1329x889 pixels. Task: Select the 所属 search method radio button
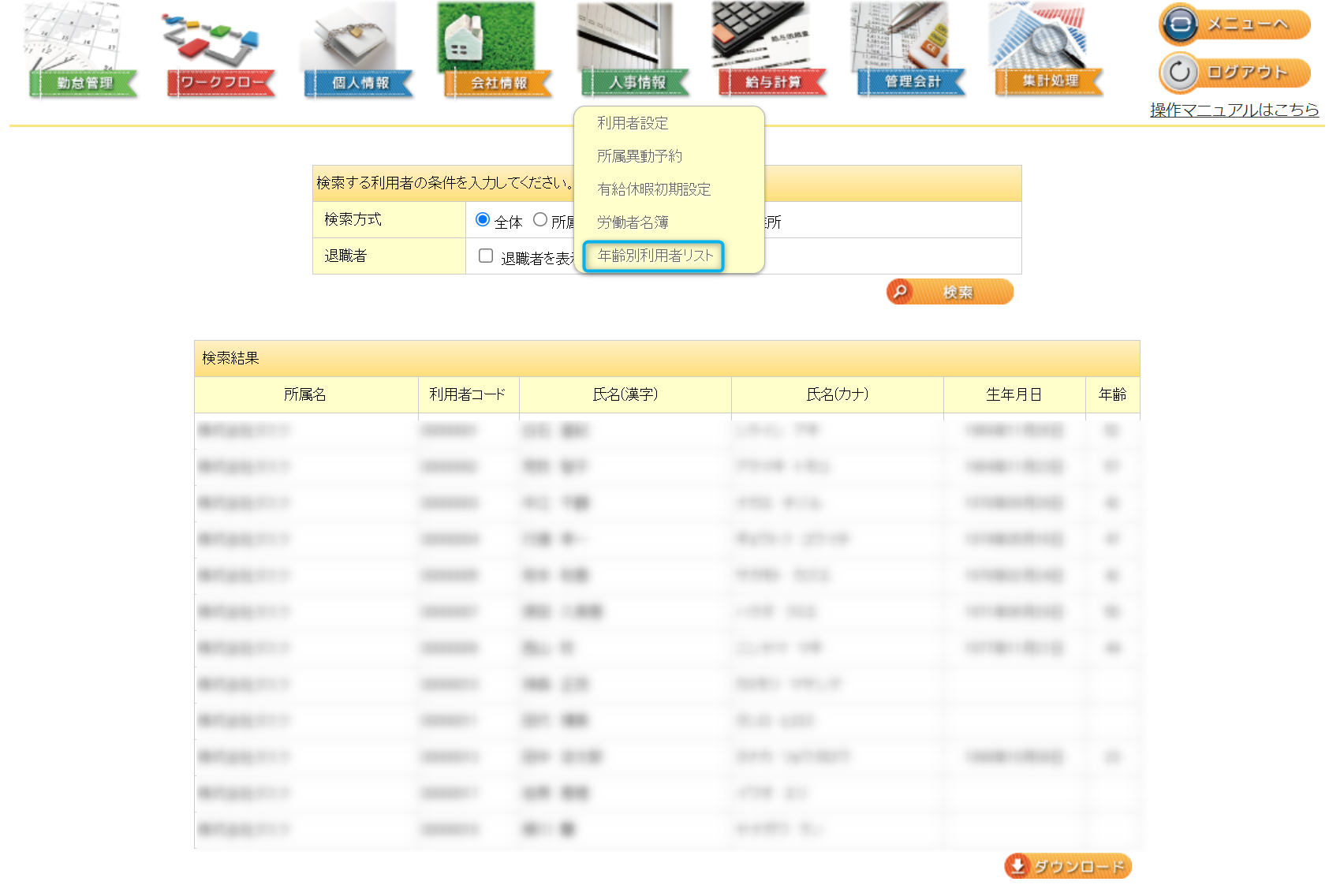pyautogui.click(x=540, y=219)
